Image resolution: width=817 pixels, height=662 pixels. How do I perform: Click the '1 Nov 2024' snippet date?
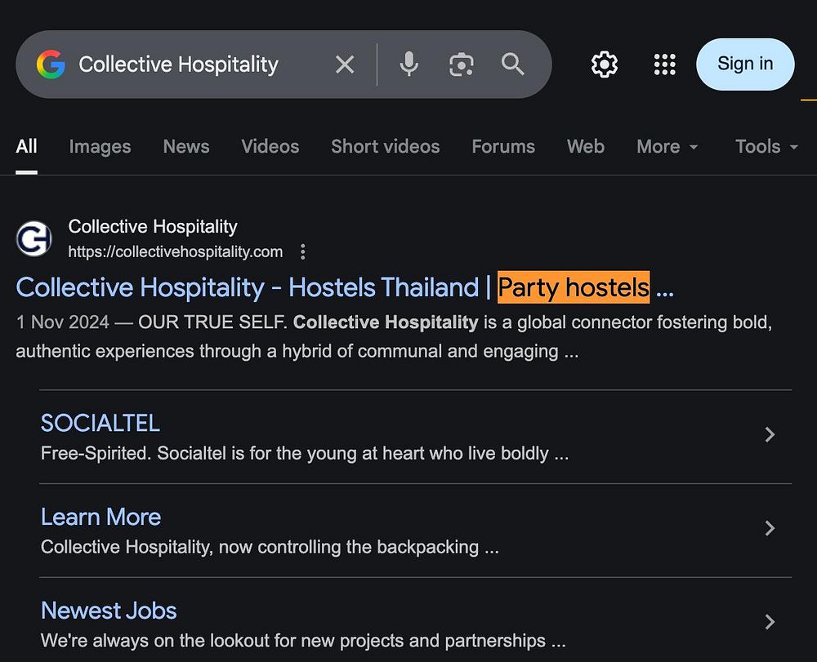pos(63,322)
